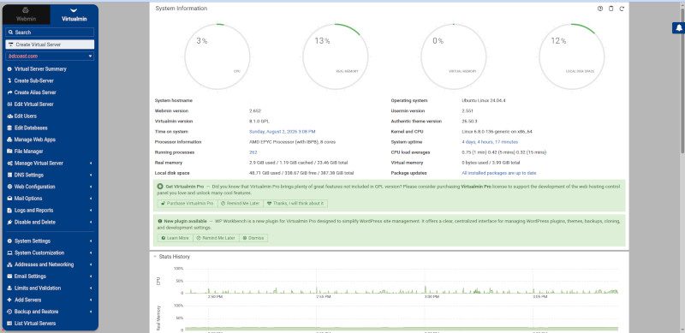Click the CPU load averages values
The image size is (685, 333).
coord(503,152)
